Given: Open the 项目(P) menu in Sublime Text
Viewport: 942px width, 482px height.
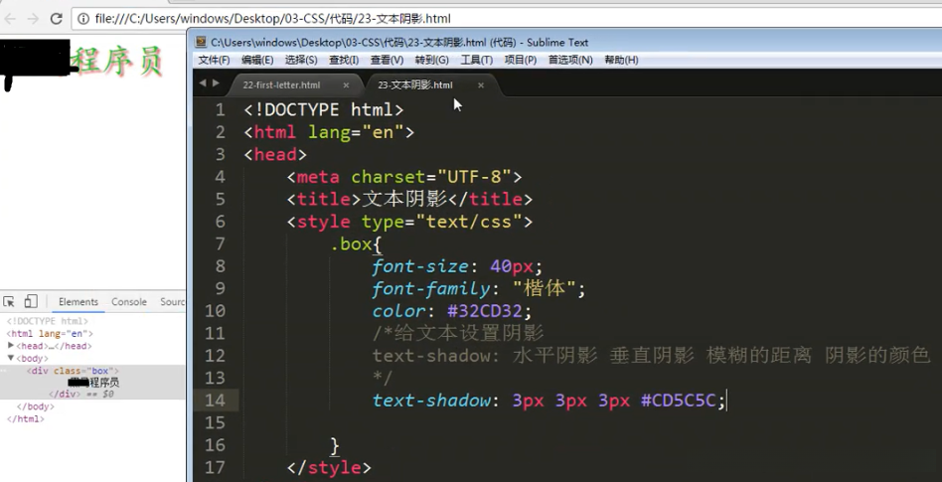Looking at the screenshot, I should 521,60.
